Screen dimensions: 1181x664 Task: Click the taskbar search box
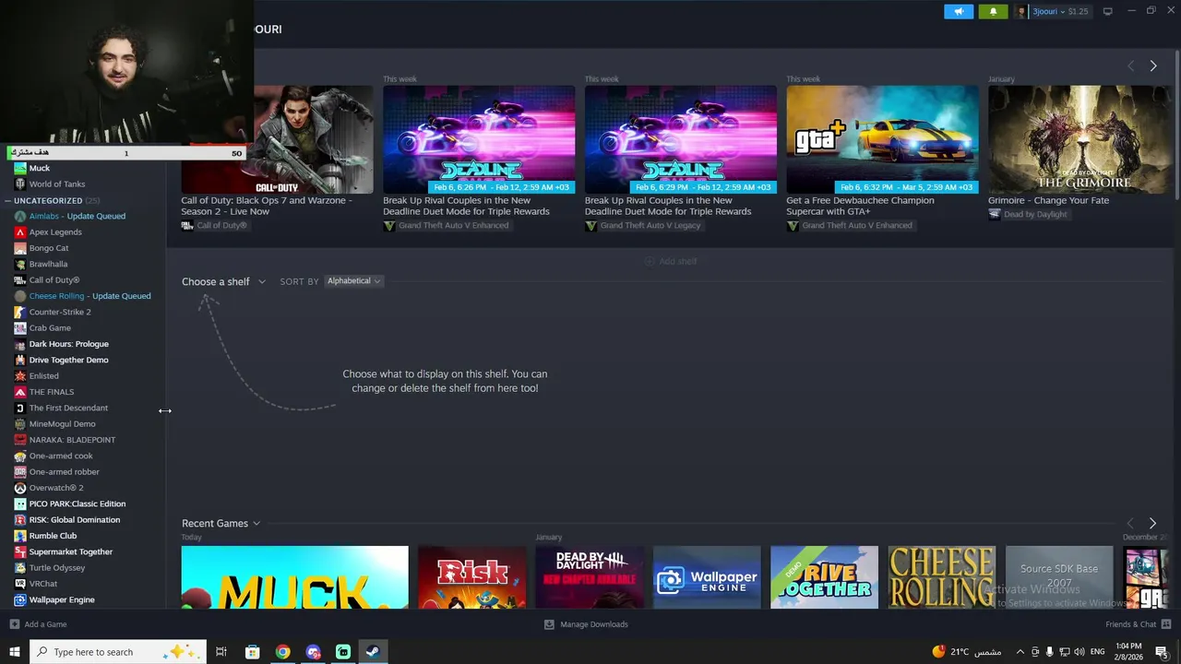coord(116,652)
